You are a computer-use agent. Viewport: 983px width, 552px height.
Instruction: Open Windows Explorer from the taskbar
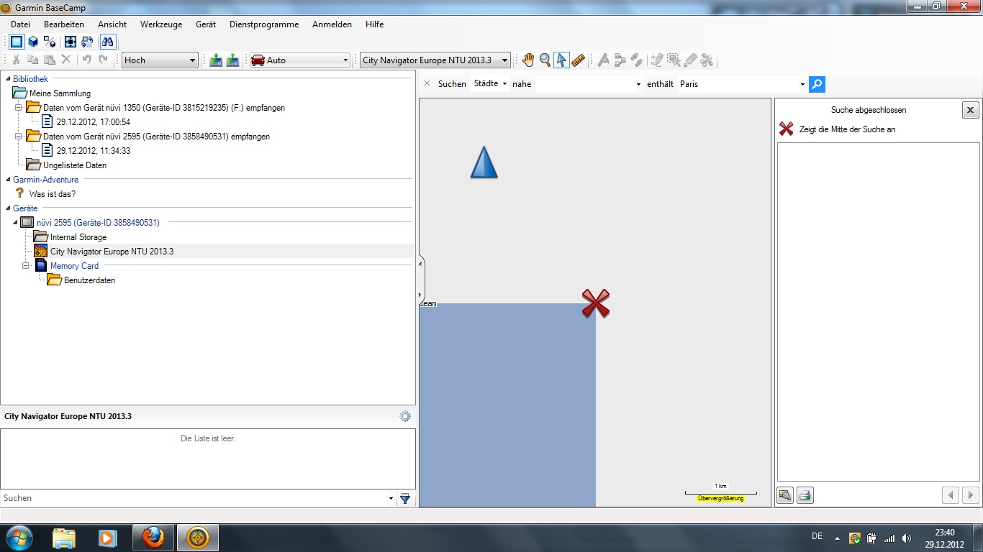point(63,538)
